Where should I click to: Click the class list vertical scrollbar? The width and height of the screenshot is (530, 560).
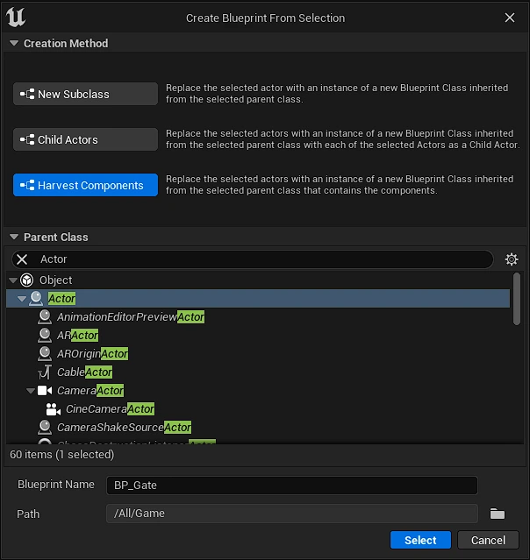pyautogui.click(x=517, y=298)
